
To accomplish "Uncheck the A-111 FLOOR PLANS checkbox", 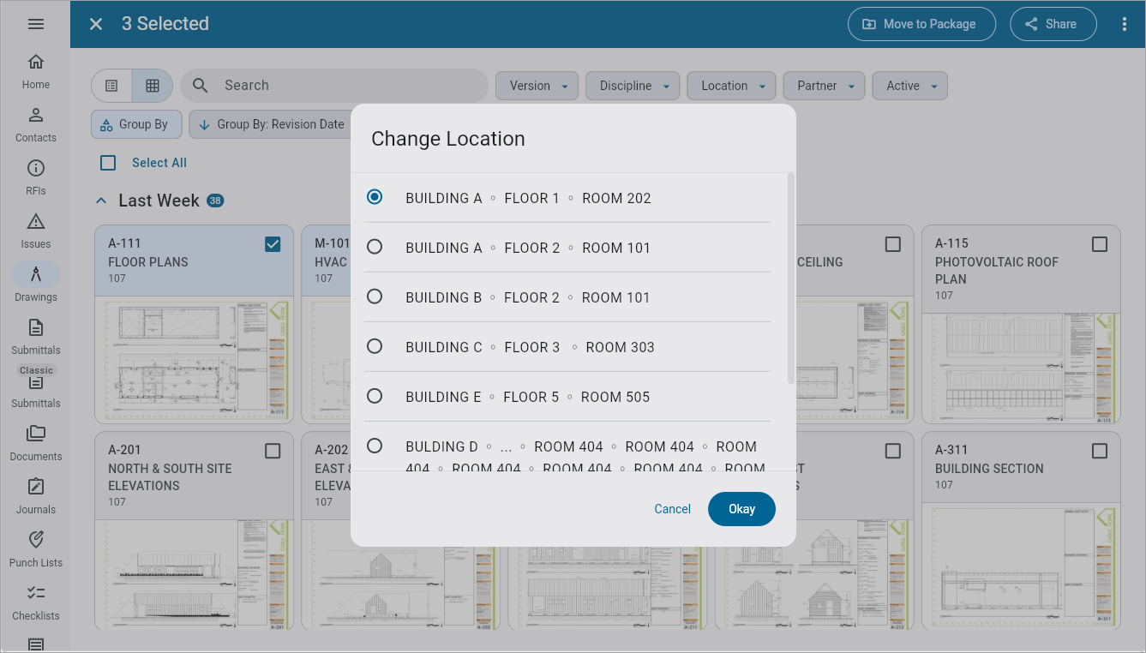I will click(x=273, y=244).
